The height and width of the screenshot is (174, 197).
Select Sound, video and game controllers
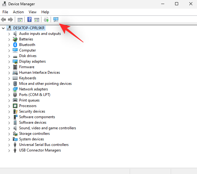(47, 128)
